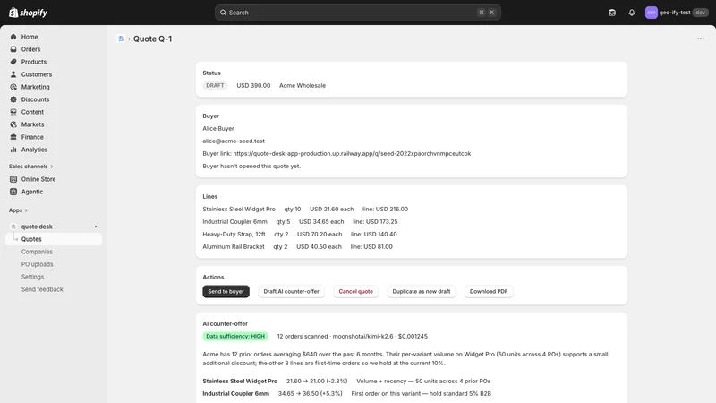Click the Online Store icon
This screenshot has width=716, height=403.
pyautogui.click(x=13, y=179)
